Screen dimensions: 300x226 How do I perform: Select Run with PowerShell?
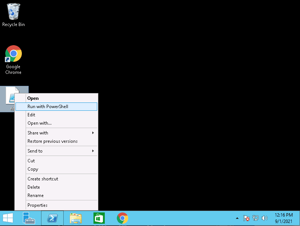pyautogui.click(x=56, y=107)
